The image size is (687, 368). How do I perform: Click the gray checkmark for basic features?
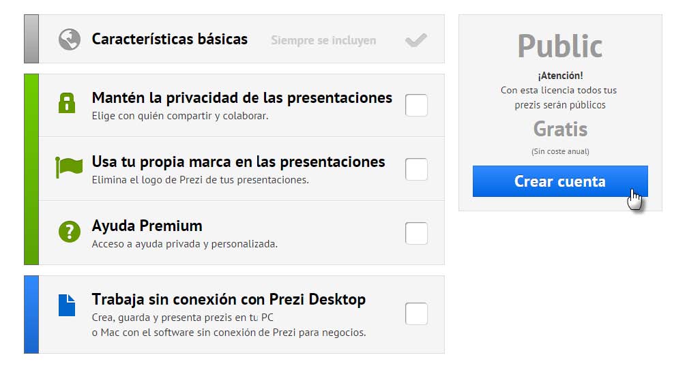pos(415,40)
